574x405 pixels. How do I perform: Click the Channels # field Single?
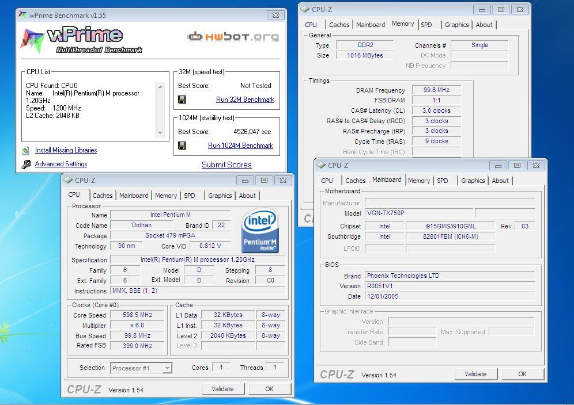479,45
